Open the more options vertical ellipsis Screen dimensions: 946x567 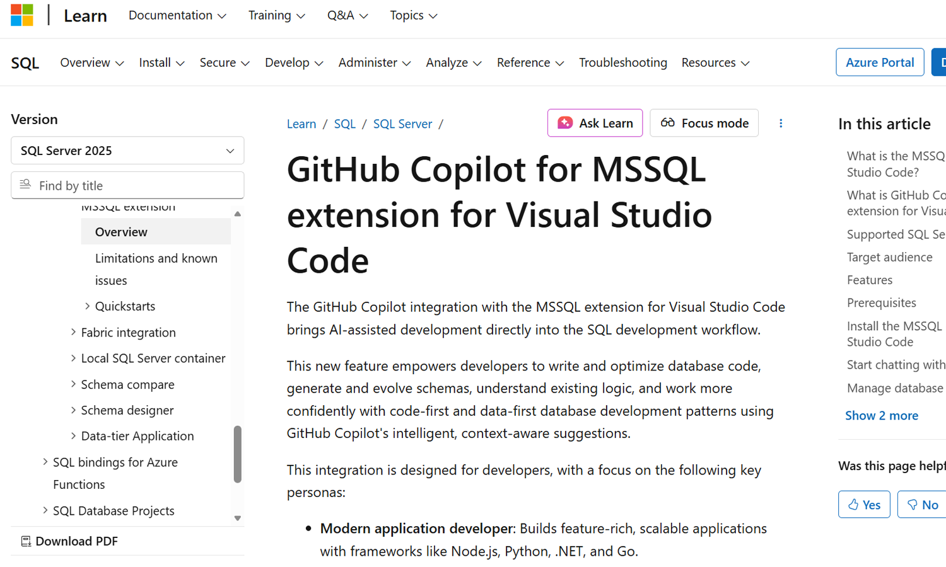(781, 123)
